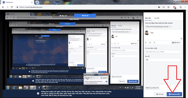Select the Facebook browser tab
Viewport: 188px width, 98px height.
tap(17, 2)
